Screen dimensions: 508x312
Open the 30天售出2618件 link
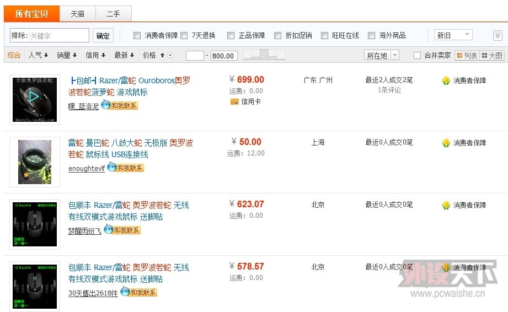tap(93, 293)
